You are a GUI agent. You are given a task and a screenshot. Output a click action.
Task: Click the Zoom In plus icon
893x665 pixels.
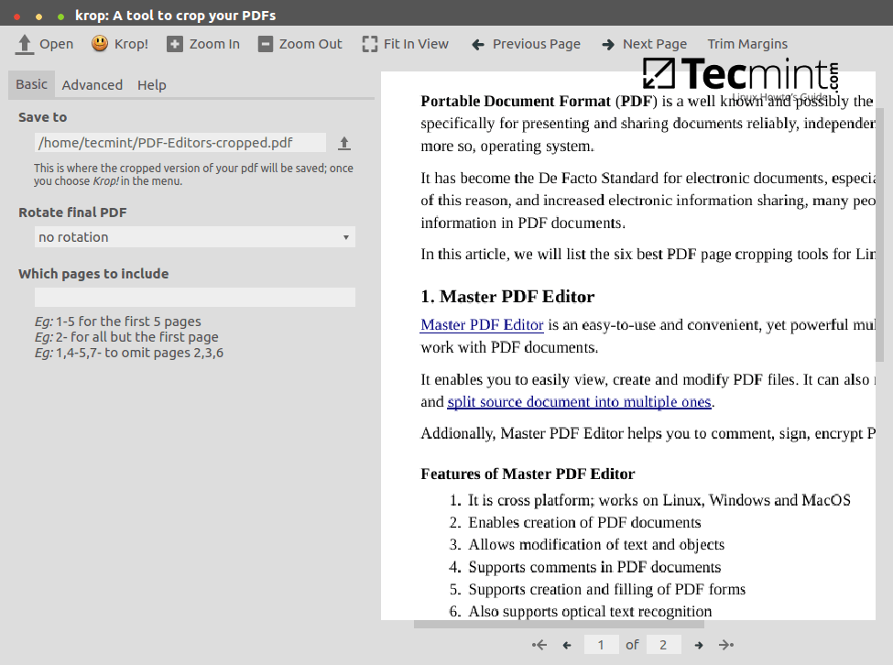(175, 44)
